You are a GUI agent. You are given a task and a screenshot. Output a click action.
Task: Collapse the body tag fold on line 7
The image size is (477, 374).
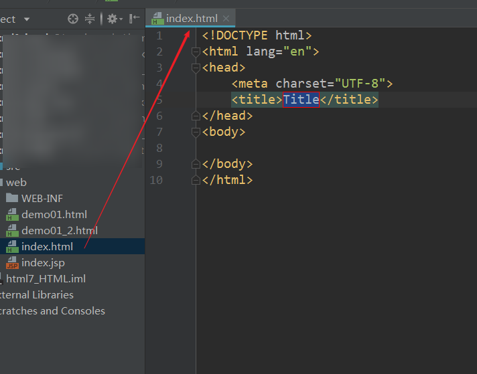point(196,132)
